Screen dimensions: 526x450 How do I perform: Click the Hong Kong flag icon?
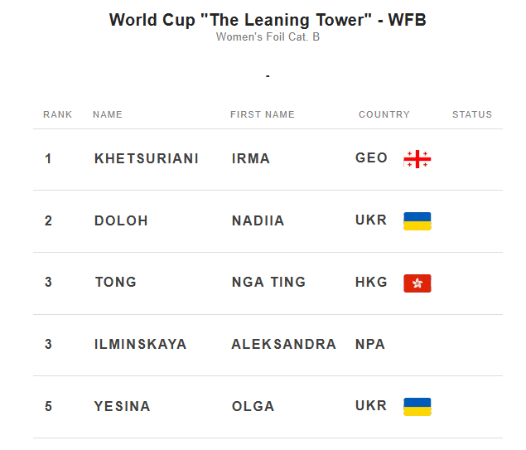point(417,283)
